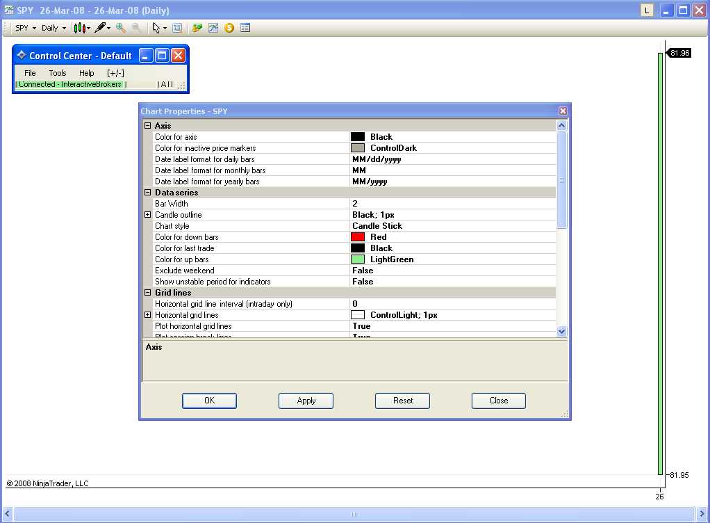Click the Bar Width value field
710x523 pixels.
point(453,204)
